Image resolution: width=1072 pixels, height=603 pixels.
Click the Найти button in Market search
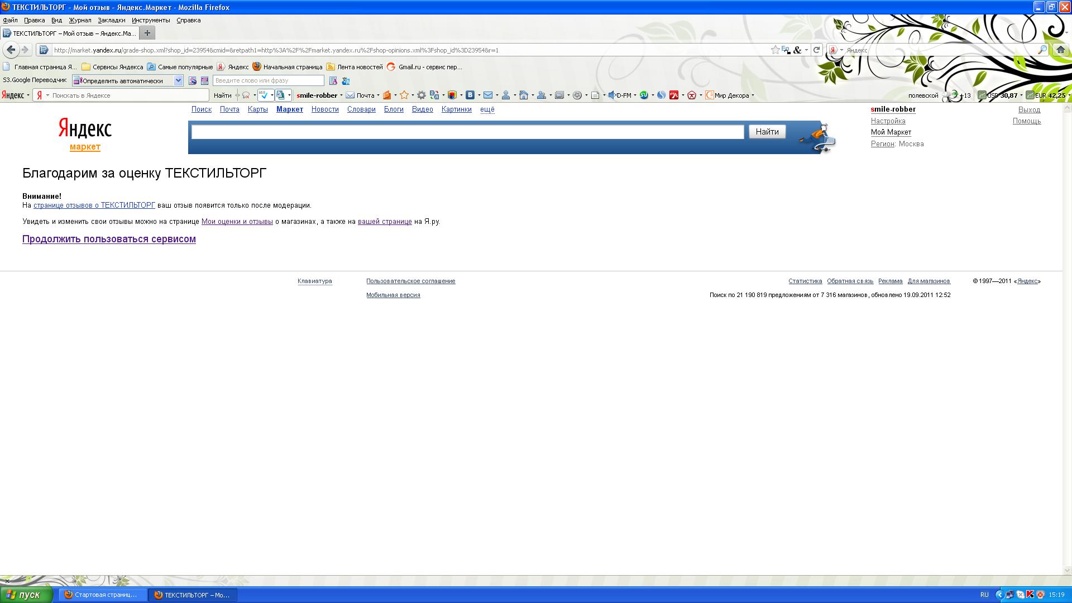click(767, 132)
